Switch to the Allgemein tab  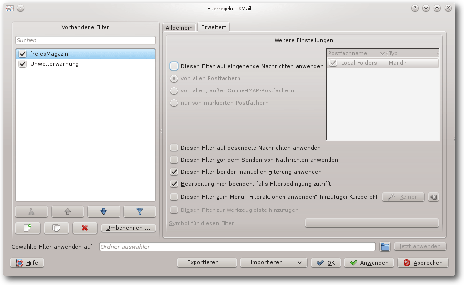click(x=179, y=28)
